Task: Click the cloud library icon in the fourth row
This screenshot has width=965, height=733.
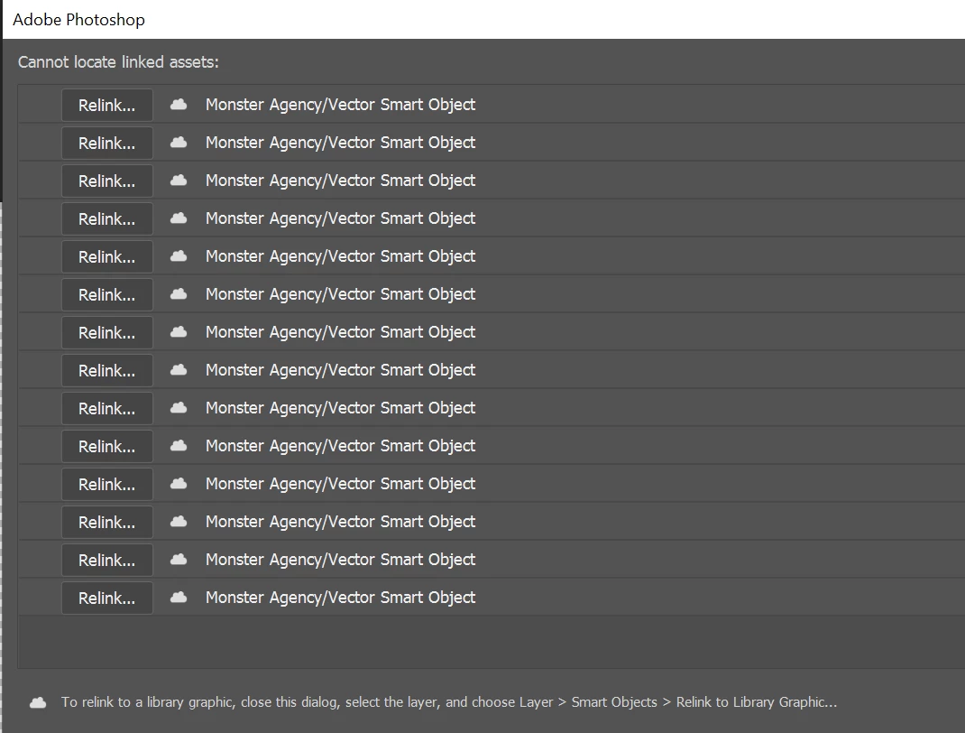Action: (179, 218)
